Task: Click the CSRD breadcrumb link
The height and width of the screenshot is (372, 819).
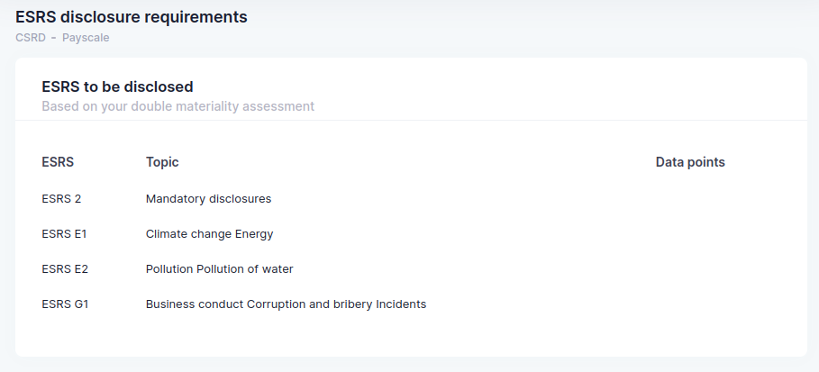Action: point(31,38)
